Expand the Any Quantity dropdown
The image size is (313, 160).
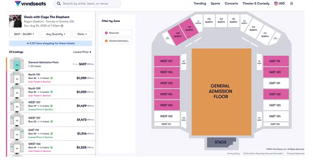[56, 34]
